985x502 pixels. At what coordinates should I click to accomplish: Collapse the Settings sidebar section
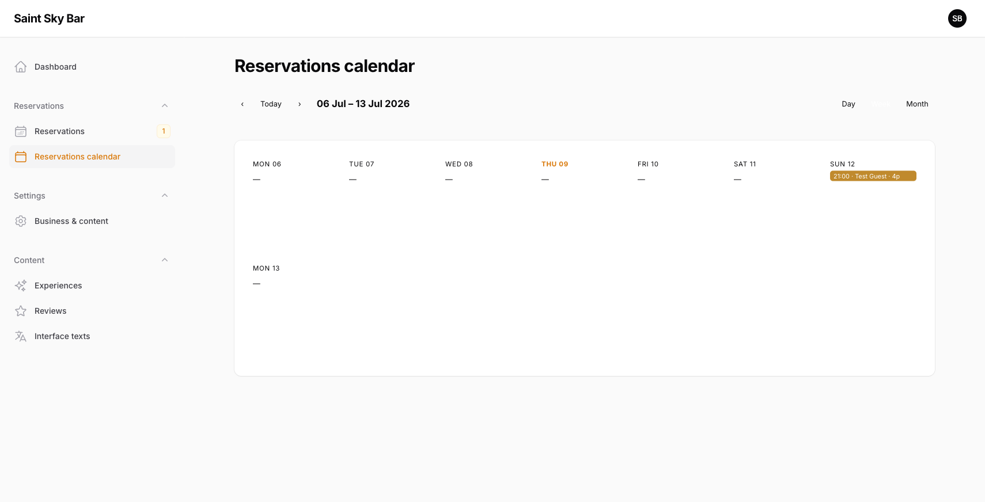[165, 196]
